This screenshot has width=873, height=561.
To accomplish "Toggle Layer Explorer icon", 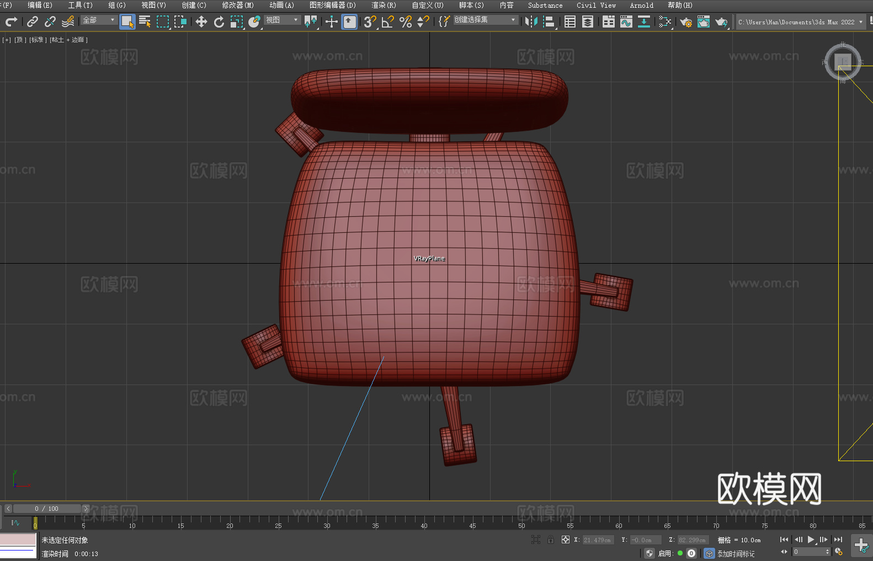I will 588,22.
